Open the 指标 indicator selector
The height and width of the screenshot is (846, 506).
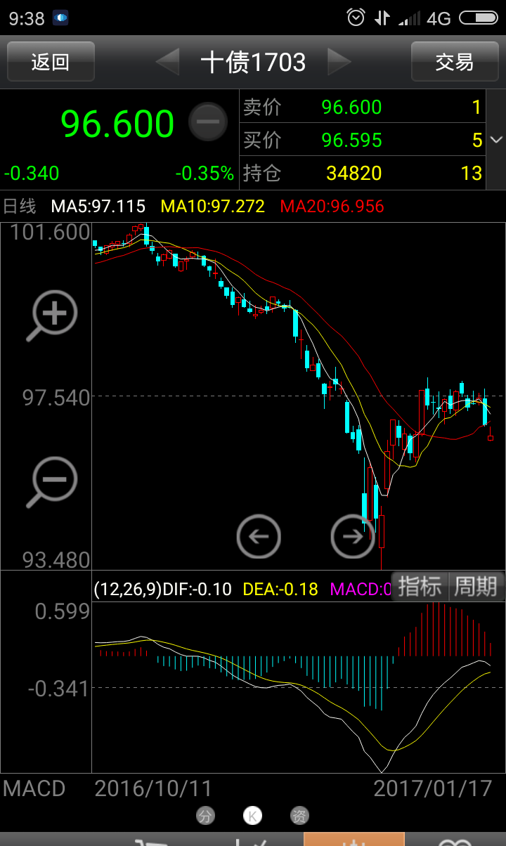coord(420,586)
